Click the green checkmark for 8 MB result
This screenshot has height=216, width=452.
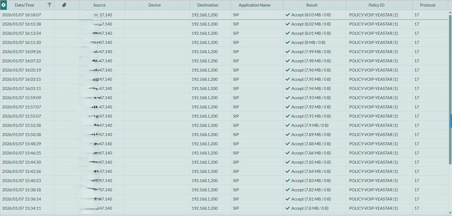(288, 42)
